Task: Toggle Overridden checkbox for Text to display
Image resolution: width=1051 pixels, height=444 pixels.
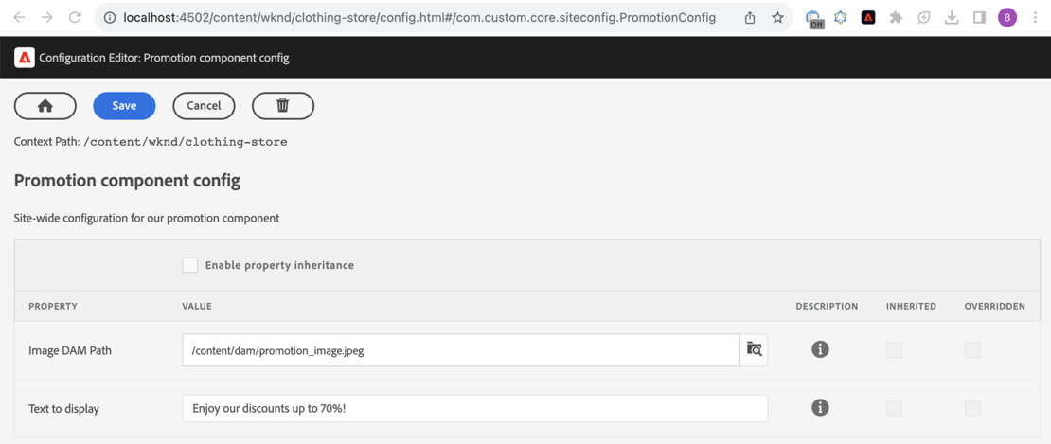Action: (x=972, y=408)
